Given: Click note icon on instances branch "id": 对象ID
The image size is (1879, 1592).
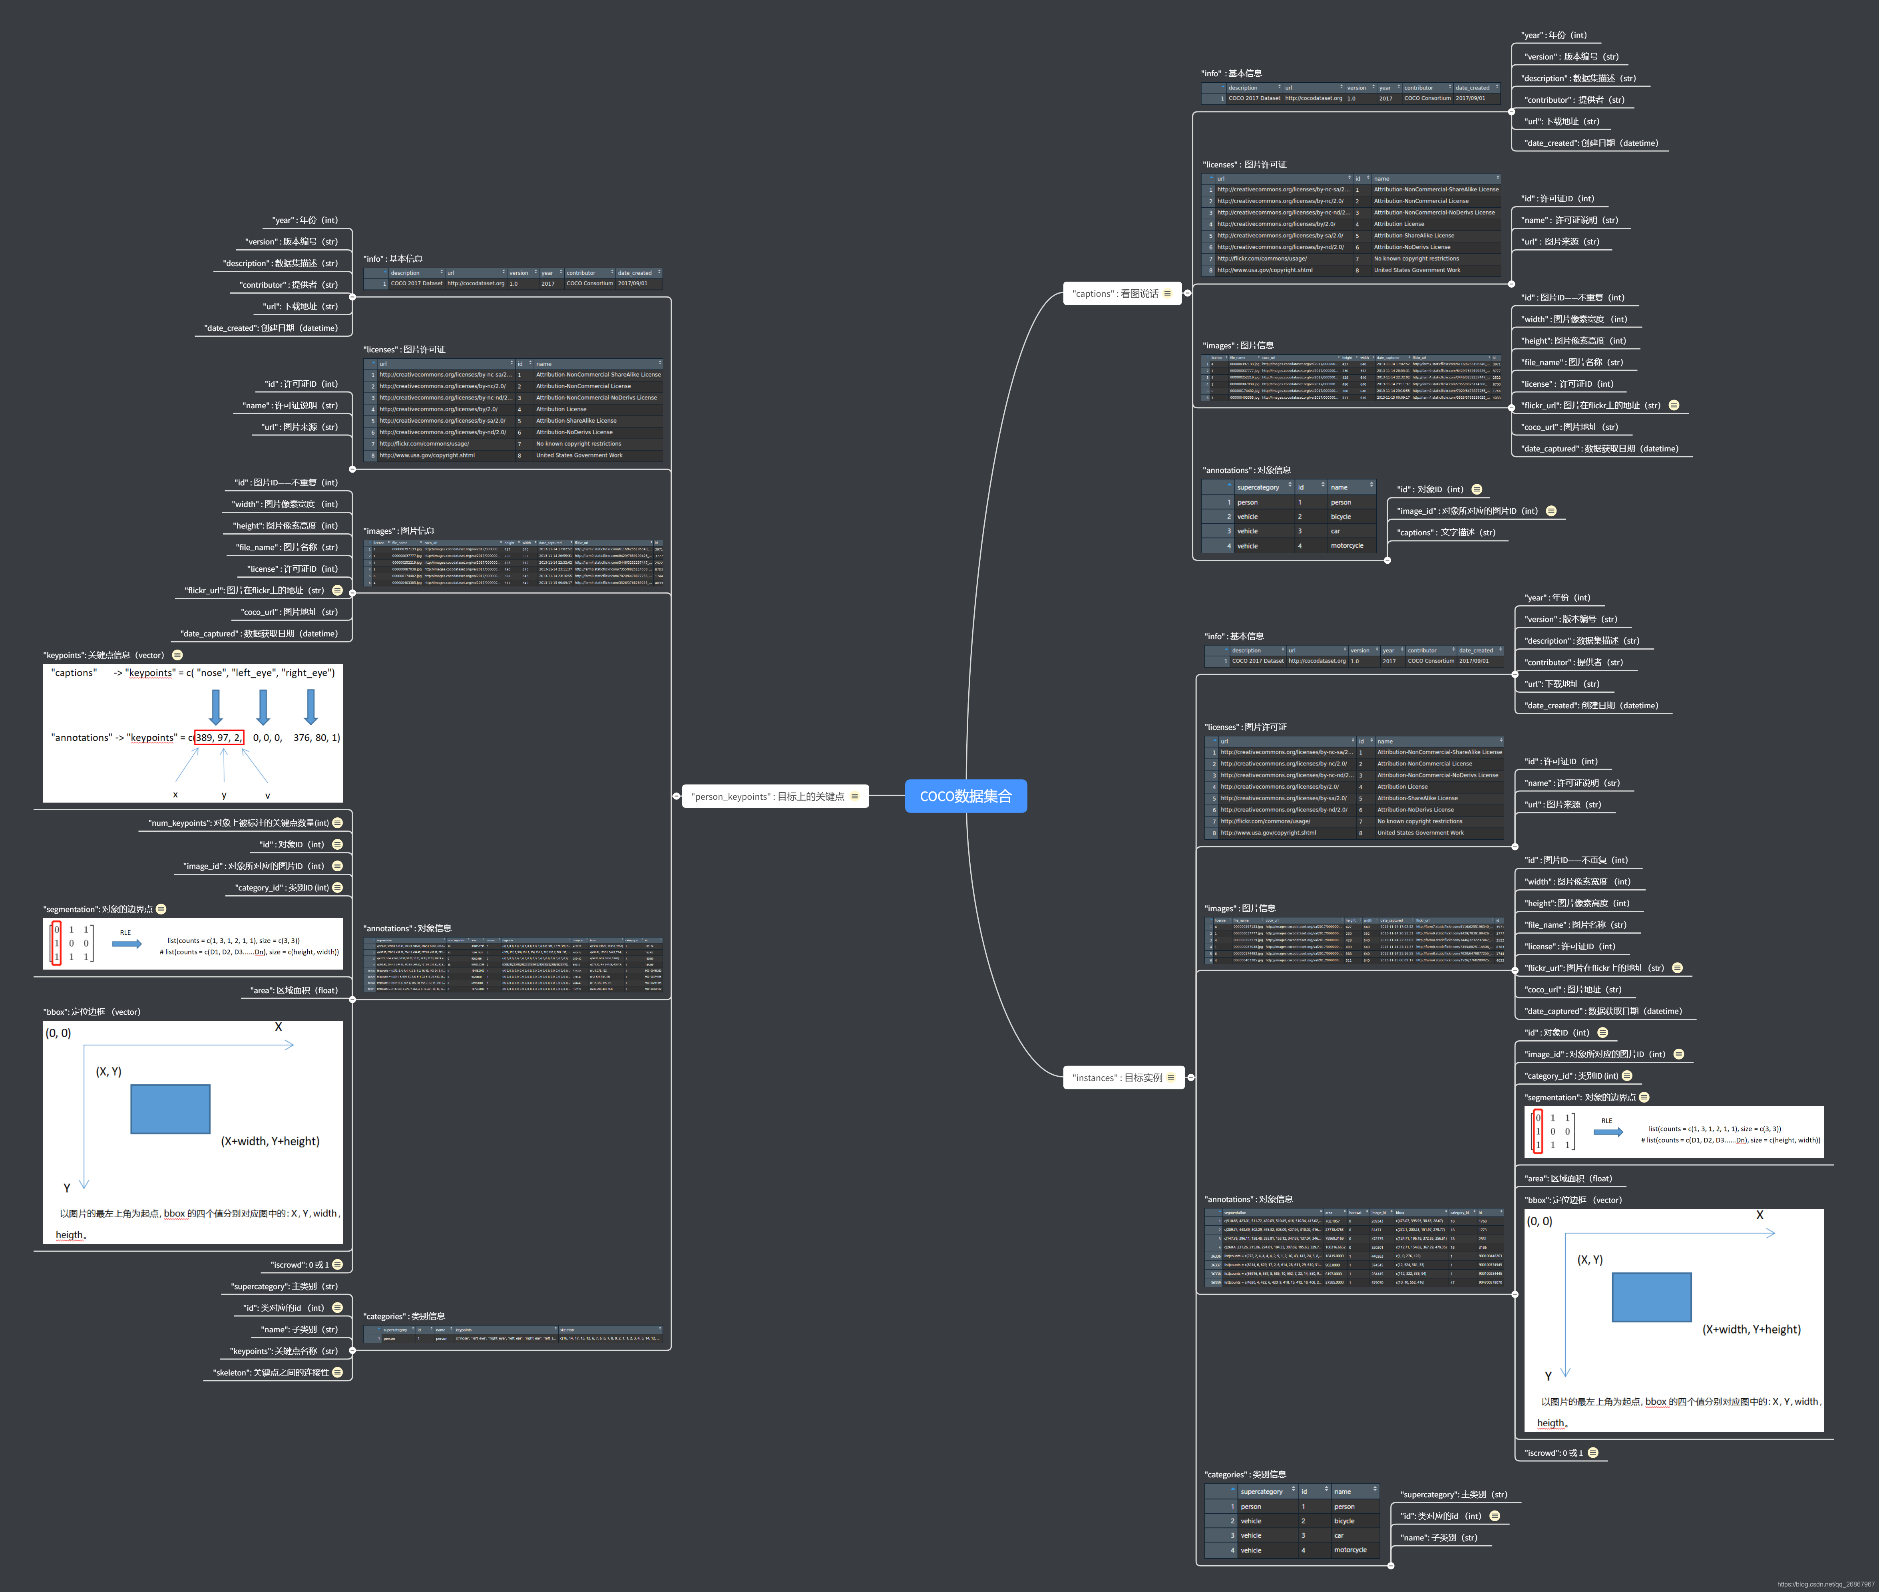Looking at the screenshot, I should (1603, 1032).
